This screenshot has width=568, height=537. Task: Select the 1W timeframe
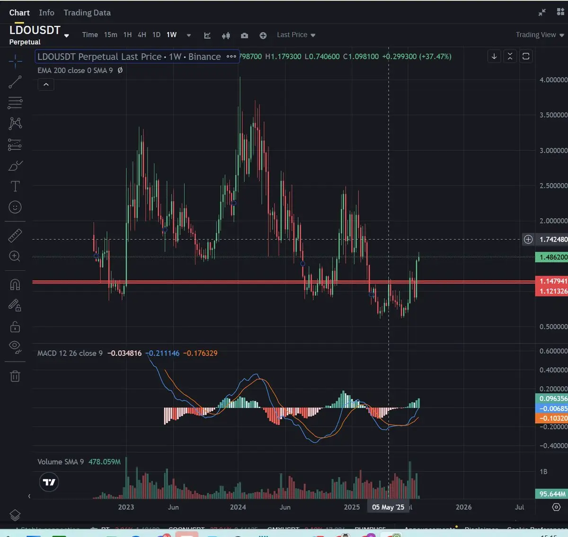click(171, 35)
